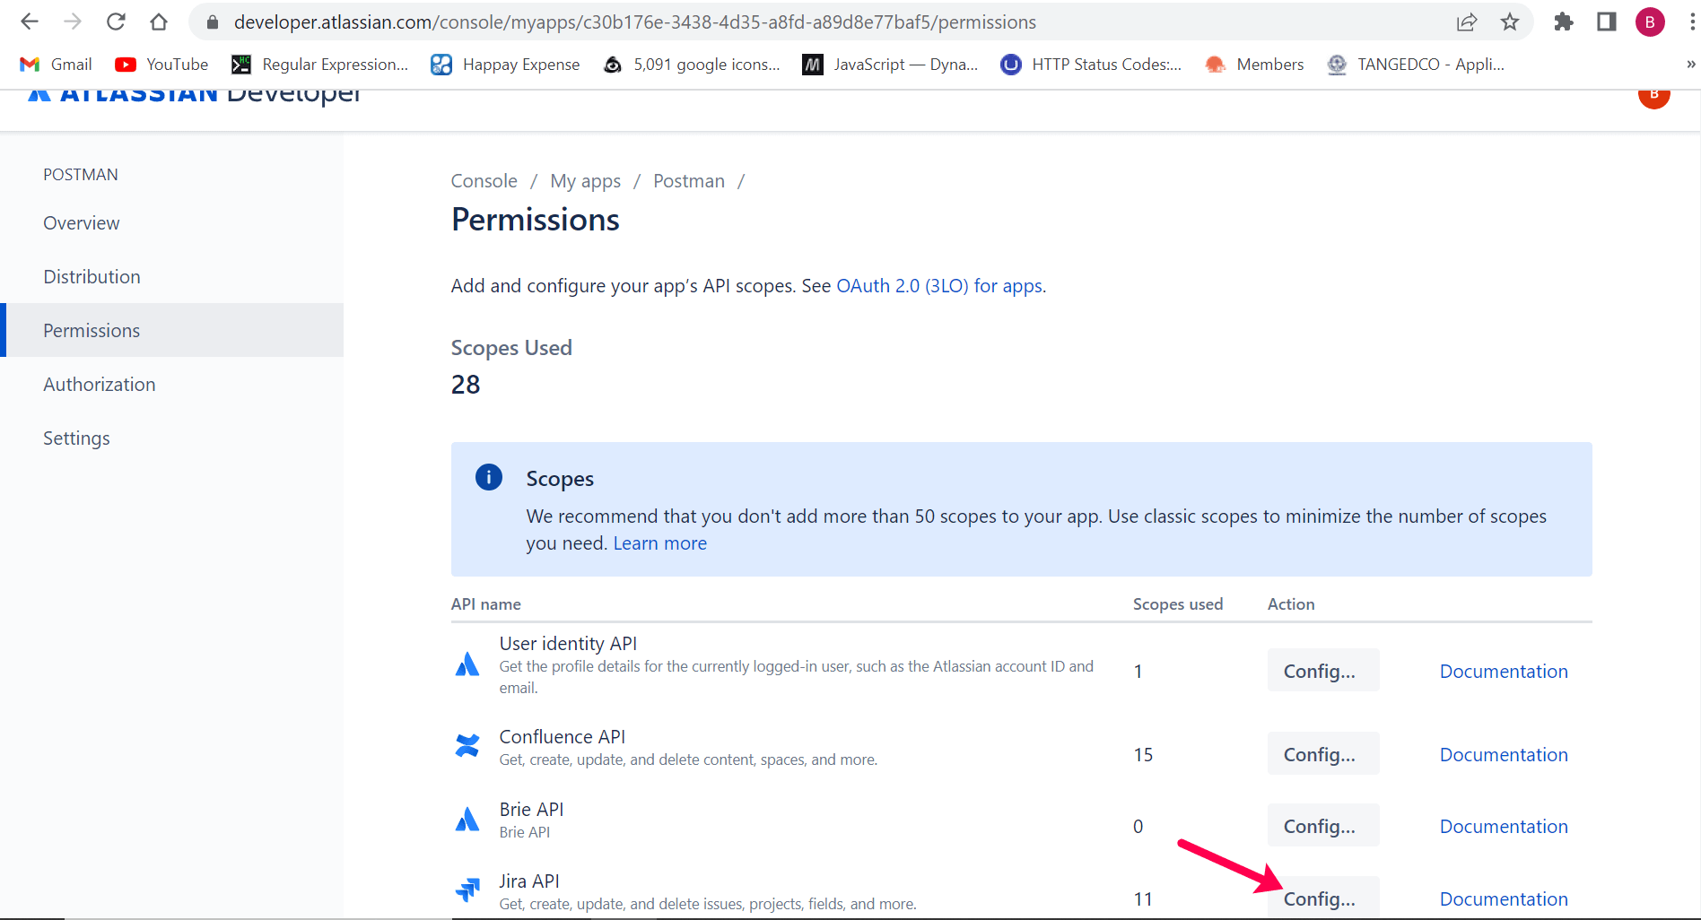Click the Jira API product icon

coord(467,890)
